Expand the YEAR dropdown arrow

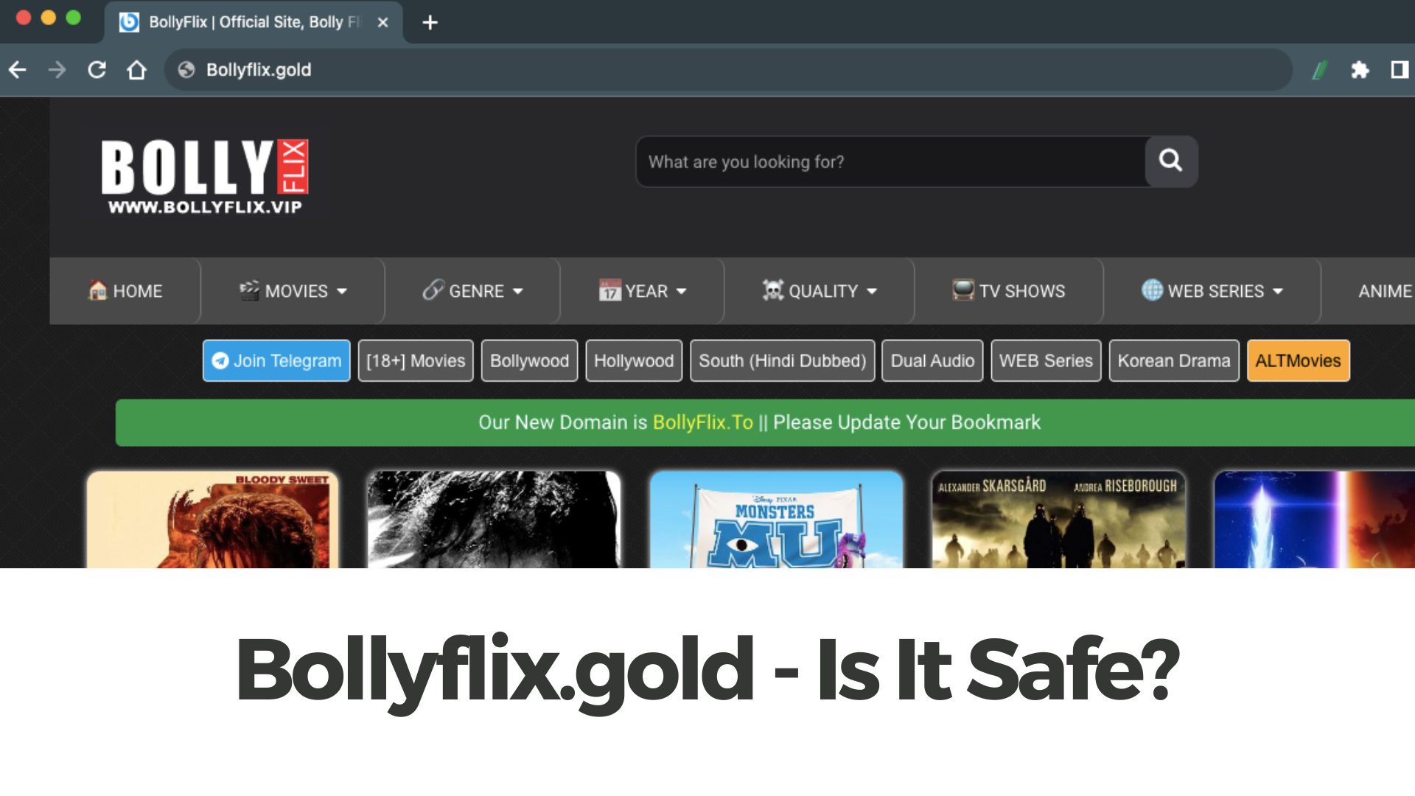tap(682, 291)
